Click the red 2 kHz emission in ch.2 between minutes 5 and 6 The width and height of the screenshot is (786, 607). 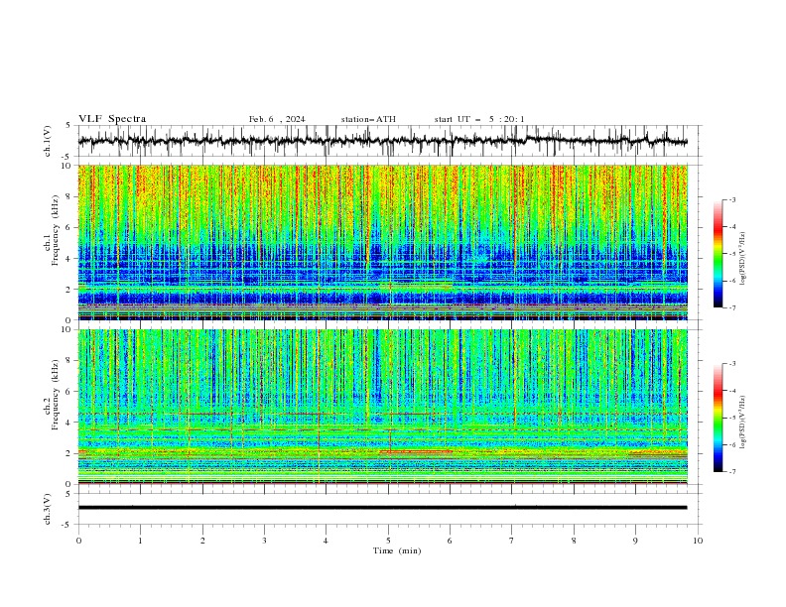(x=416, y=451)
